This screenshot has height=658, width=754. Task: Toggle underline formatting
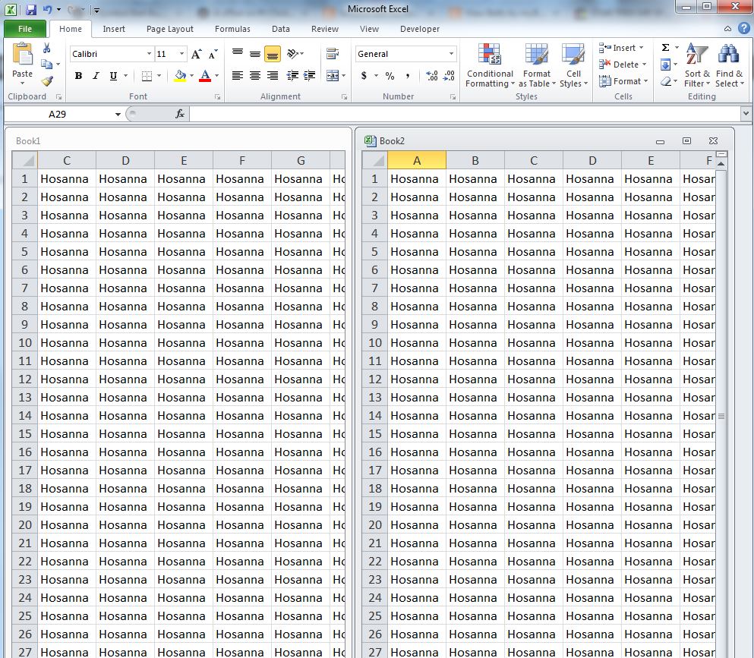(x=113, y=76)
